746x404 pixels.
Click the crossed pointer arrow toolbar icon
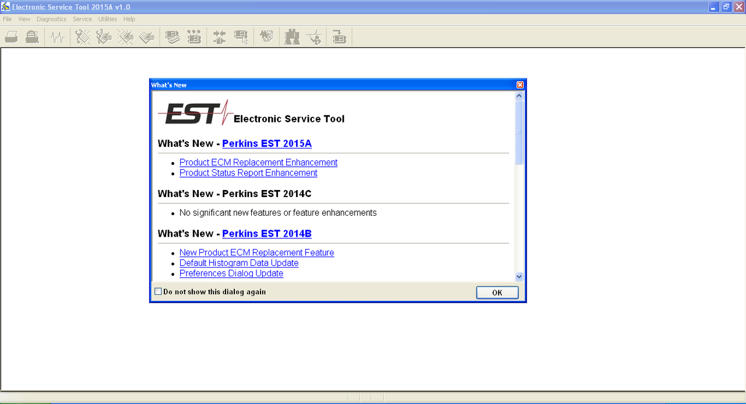tap(314, 37)
